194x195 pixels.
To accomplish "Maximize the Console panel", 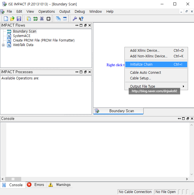I will coord(184,119).
